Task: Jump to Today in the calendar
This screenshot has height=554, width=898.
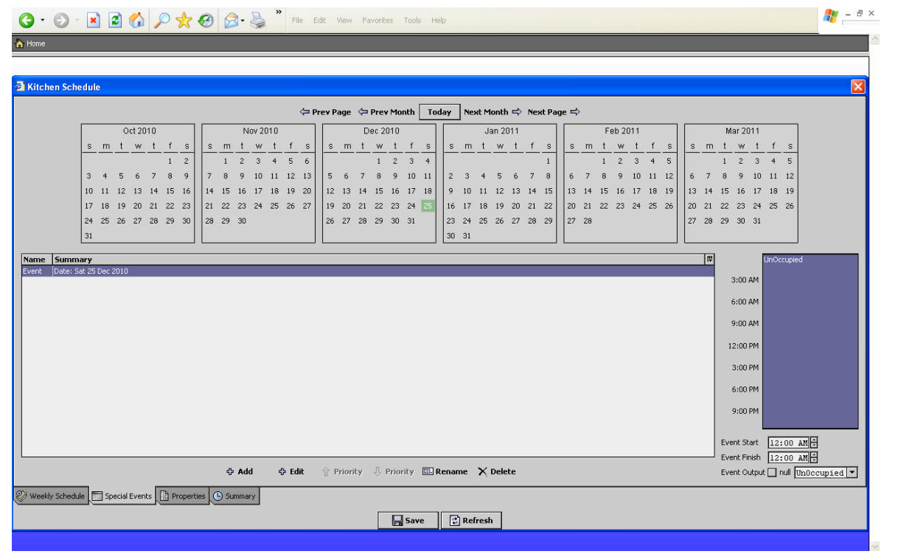Action: (x=439, y=112)
